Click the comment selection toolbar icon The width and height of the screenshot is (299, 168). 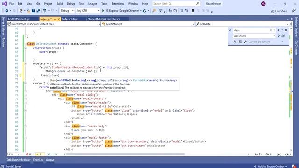coord(182,11)
